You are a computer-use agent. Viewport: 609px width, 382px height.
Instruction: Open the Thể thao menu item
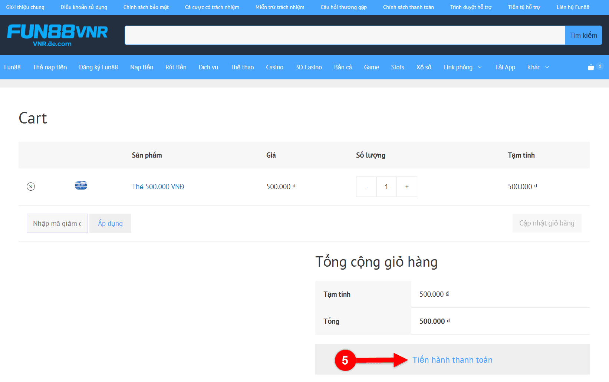click(242, 67)
